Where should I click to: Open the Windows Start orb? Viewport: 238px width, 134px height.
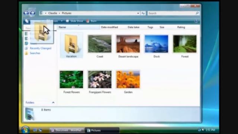tap(25, 130)
